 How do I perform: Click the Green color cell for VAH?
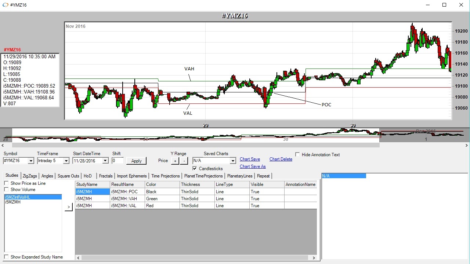(x=162, y=199)
